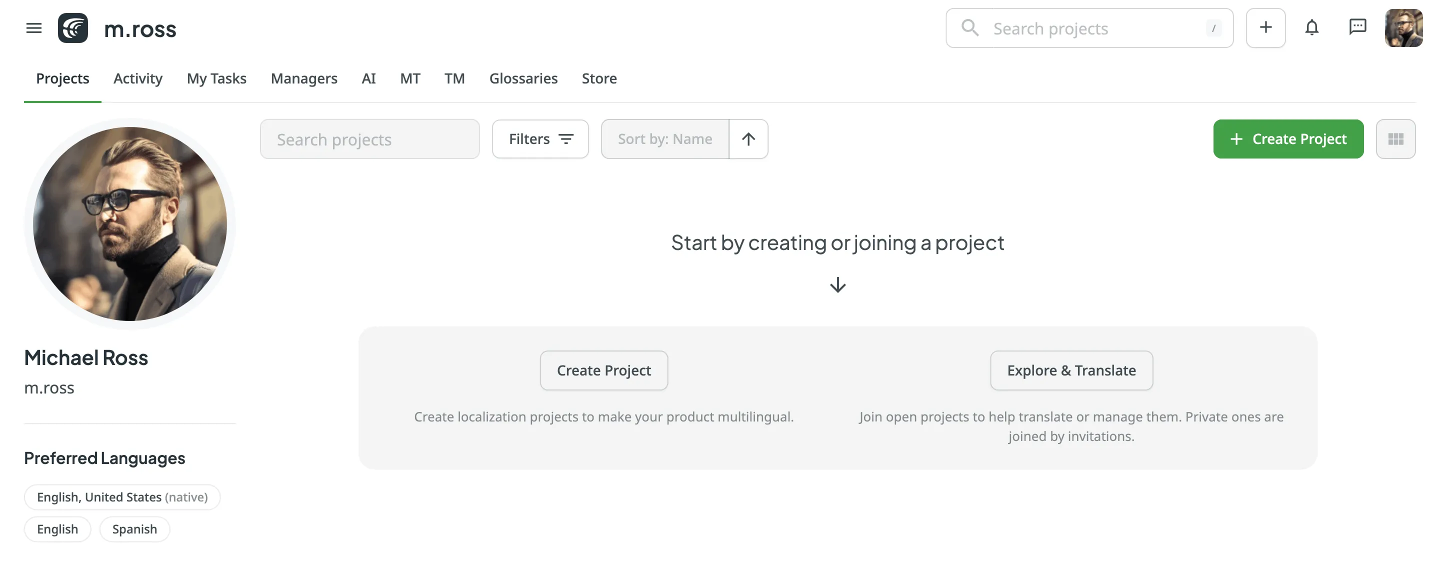The image size is (1440, 567).
Task: Click the Crowdin logo icon
Action: pos(72,28)
